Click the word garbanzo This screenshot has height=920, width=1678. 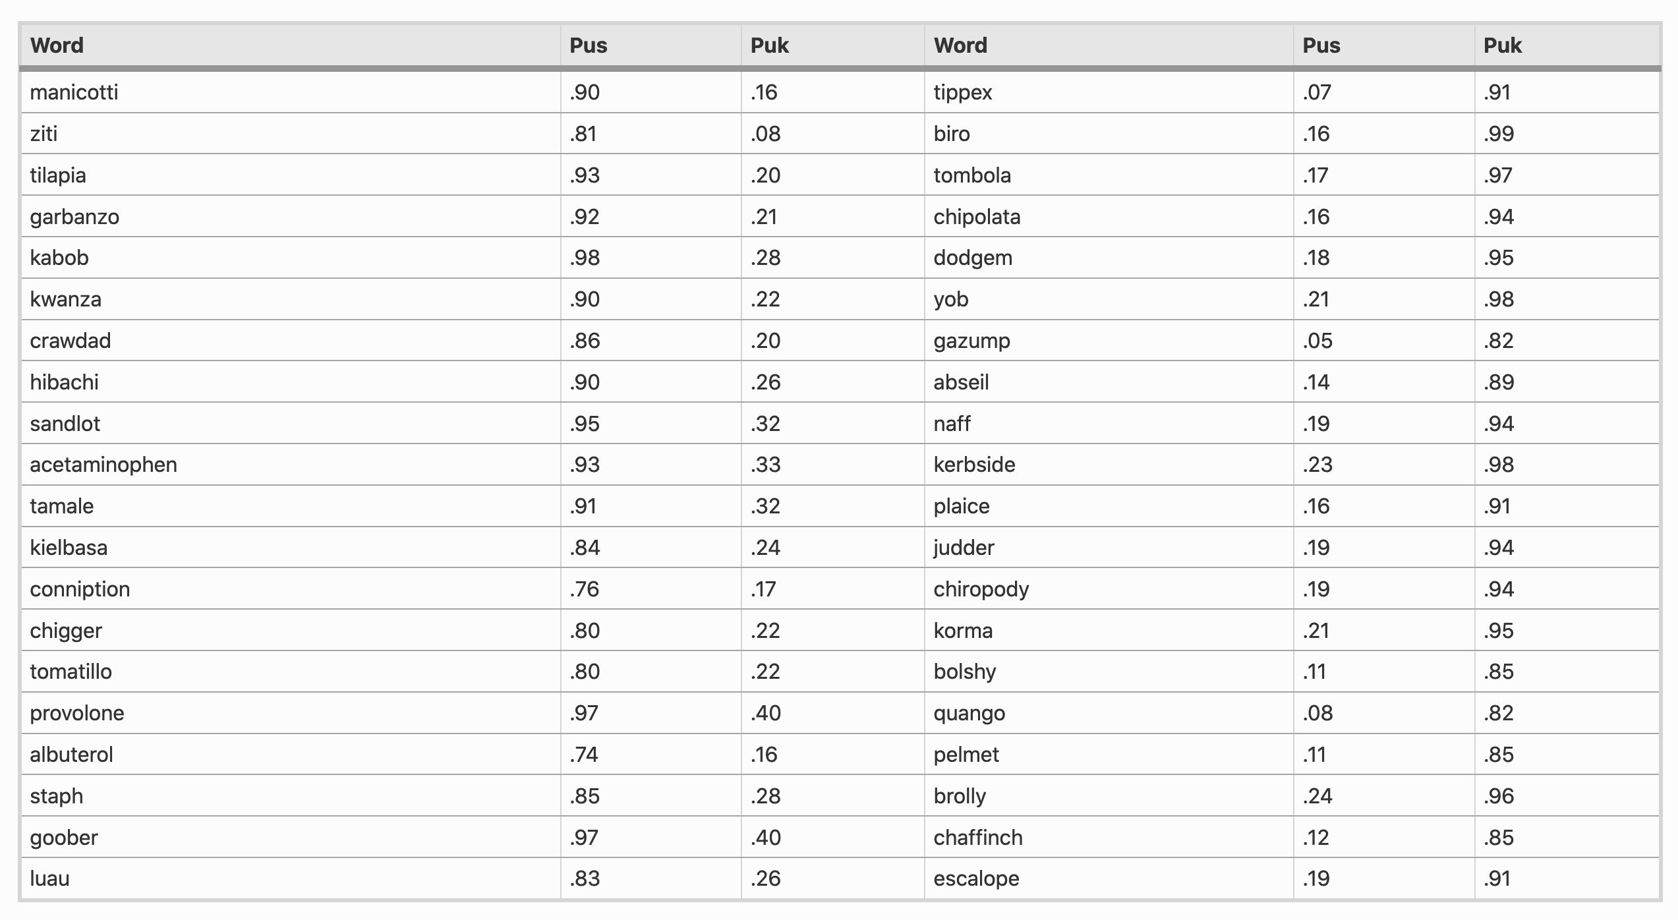click(74, 217)
